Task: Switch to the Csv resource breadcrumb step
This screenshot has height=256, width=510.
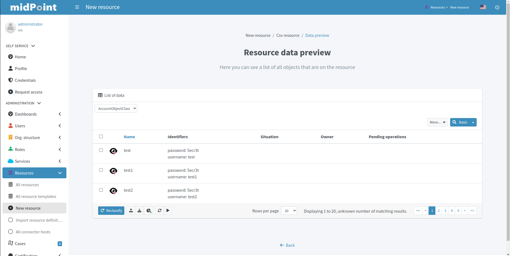Action: tap(288, 35)
